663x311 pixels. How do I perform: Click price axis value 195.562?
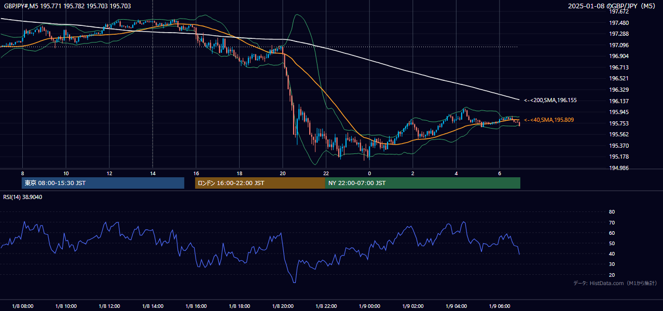coord(619,134)
